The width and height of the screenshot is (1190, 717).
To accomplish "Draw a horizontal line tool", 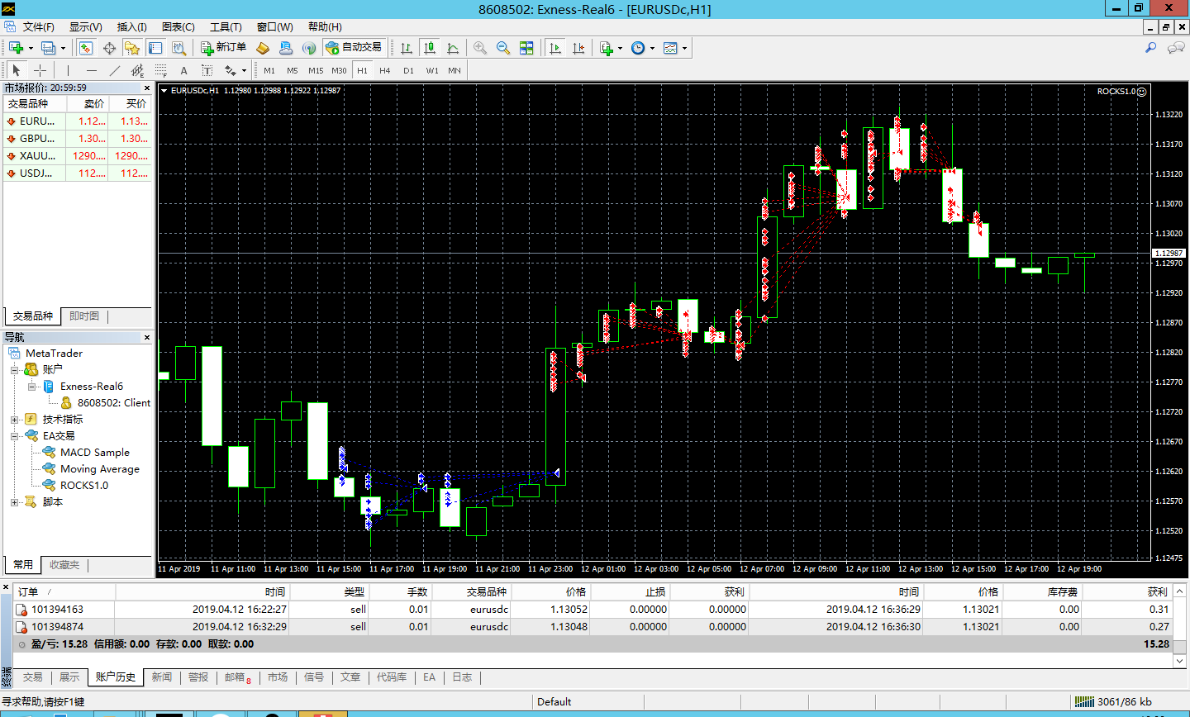I will coord(91,70).
